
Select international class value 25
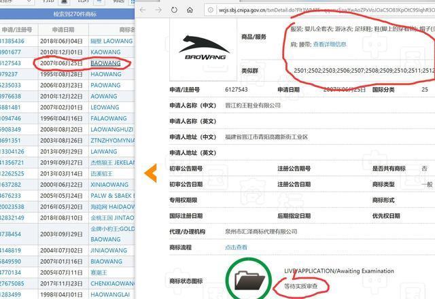coord(424,90)
